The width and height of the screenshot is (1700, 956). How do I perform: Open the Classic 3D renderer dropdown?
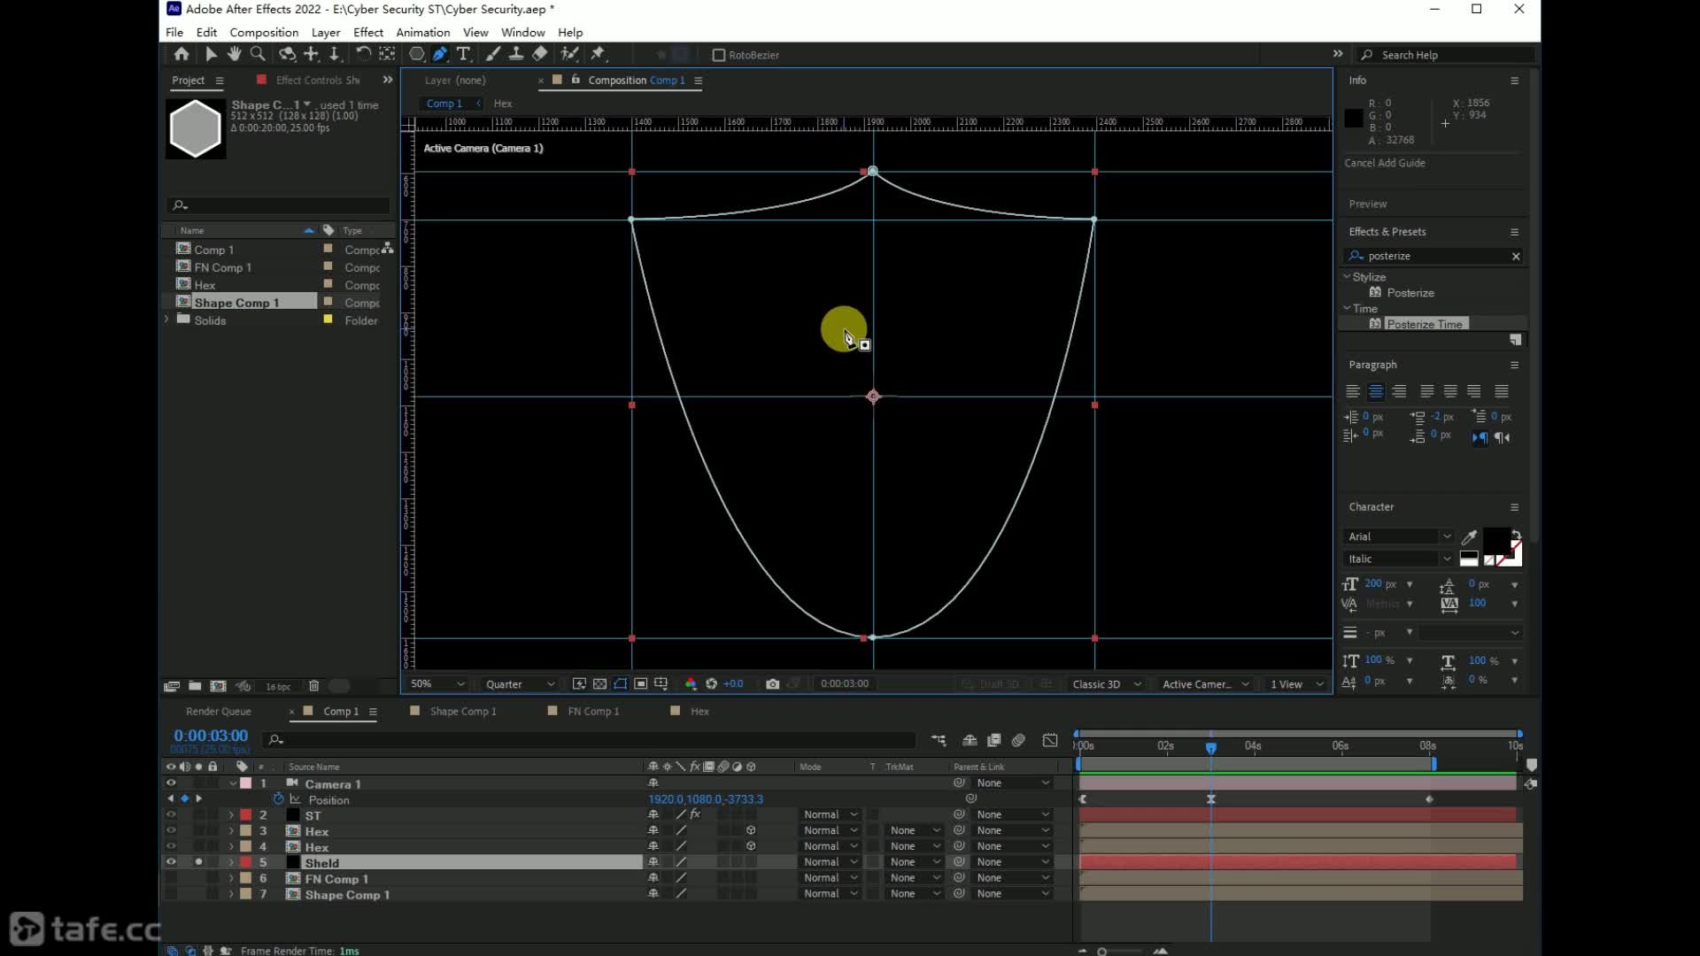click(1107, 684)
